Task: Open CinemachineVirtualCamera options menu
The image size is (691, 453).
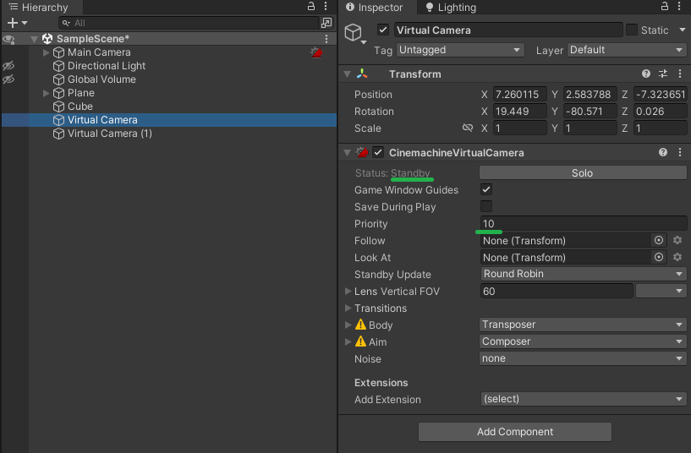Action: tap(680, 152)
